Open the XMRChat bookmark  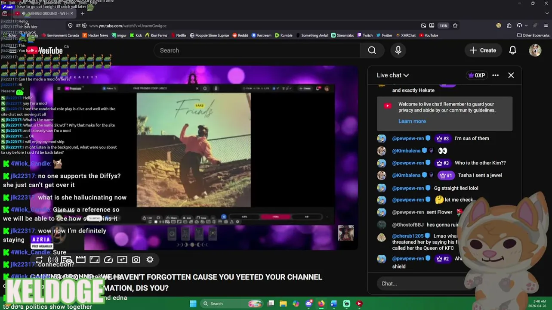tap(406, 35)
